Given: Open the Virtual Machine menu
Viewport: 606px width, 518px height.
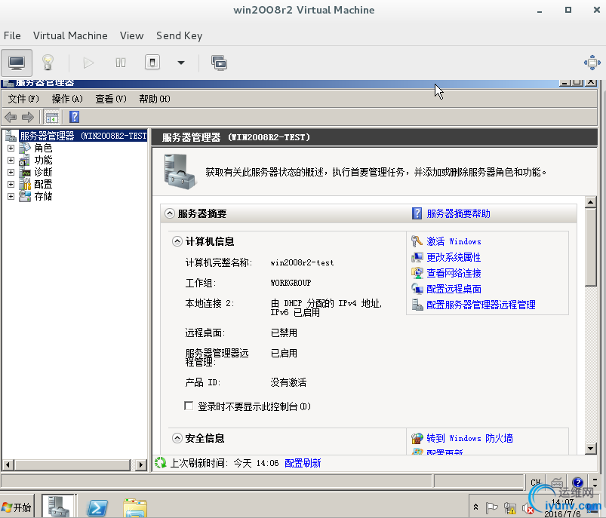Looking at the screenshot, I should [70, 35].
